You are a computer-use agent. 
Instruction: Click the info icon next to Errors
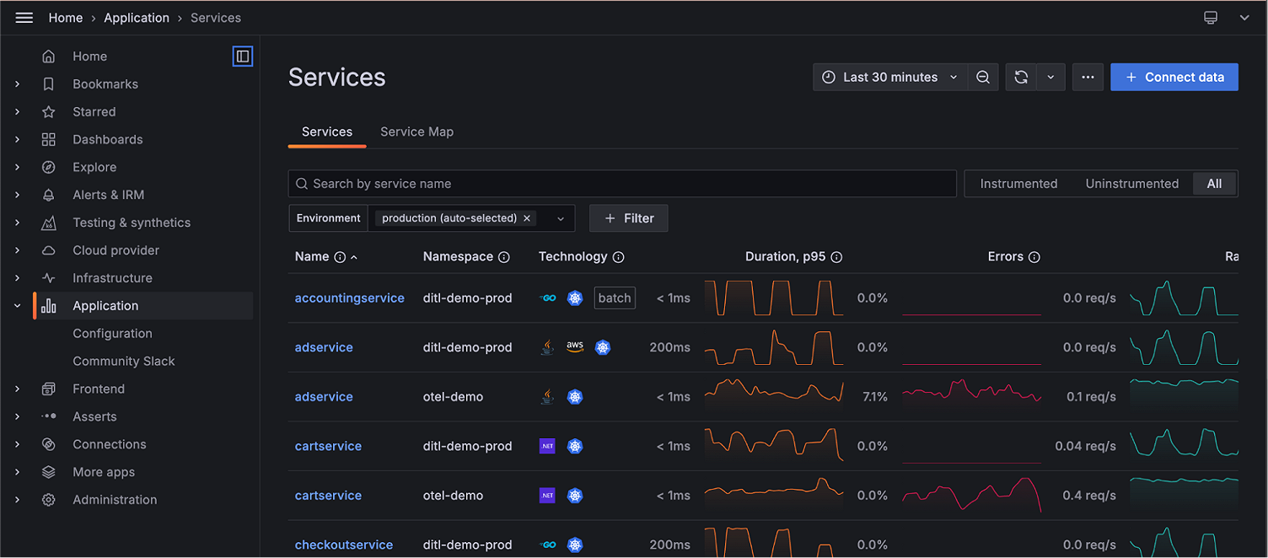click(1034, 257)
